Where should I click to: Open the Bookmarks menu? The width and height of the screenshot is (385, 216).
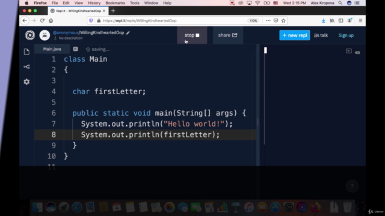(115, 3)
